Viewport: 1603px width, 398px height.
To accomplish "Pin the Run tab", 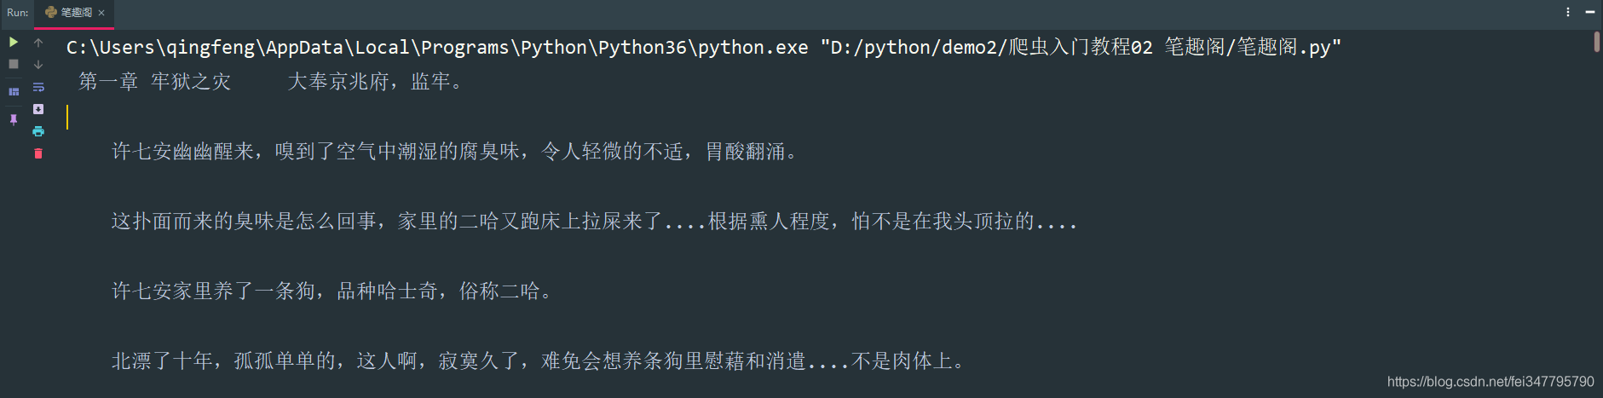I will [14, 119].
